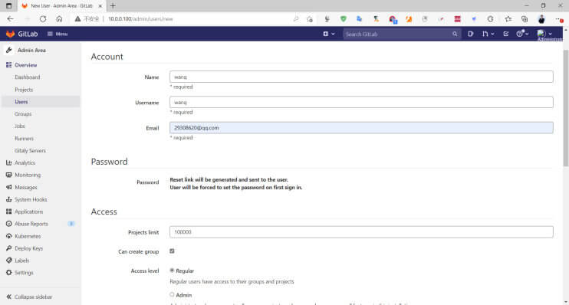Go to Runners in sidebar
The width and height of the screenshot is (569, 305).
[24, 139]
